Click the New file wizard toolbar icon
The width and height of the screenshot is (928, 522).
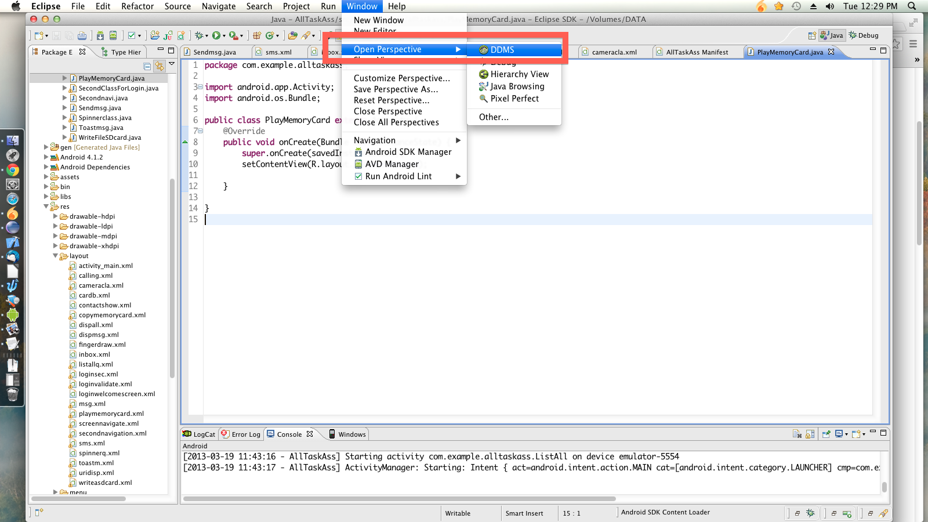pyautogui.click(x=38, y=35)
